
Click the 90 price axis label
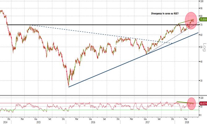click(x=201, y=8)
